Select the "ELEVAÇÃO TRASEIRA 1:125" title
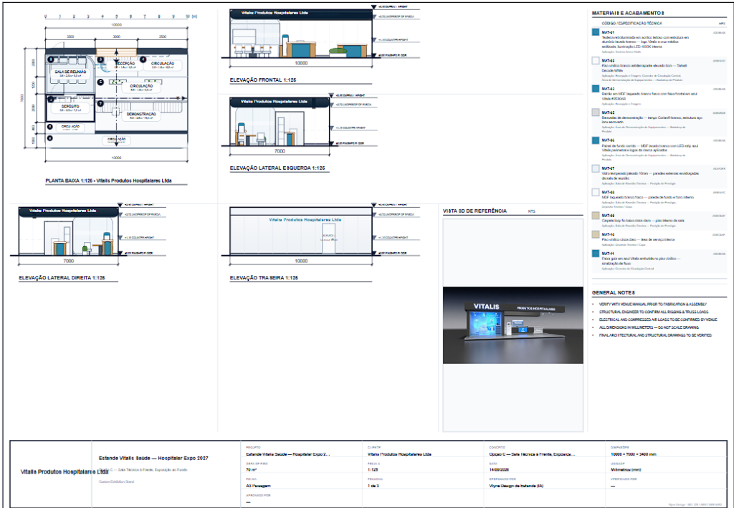The width and height of the screenshot is (734, 508). coord(264,278)
